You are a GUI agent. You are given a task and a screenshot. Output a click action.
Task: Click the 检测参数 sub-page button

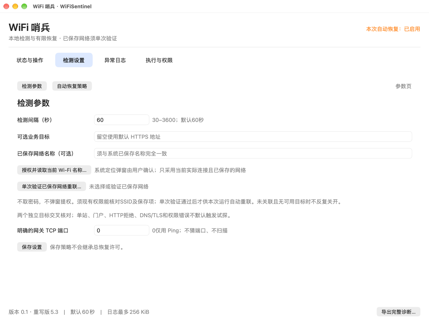pyautogui.click(x=32, y=86)
